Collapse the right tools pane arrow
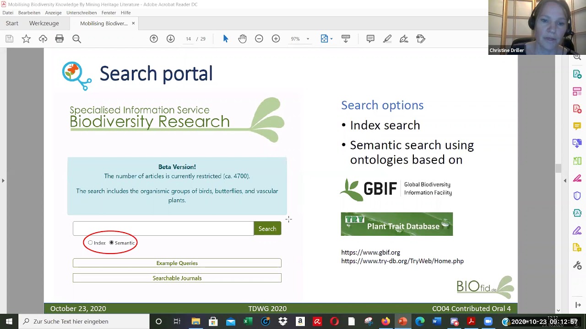 (565, 180)
